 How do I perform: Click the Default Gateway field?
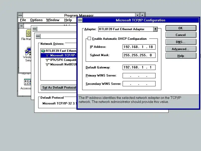pyautogui.click(x=139, y=67)
